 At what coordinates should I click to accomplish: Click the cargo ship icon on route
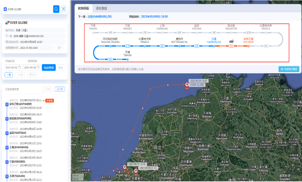coord(231,41)
